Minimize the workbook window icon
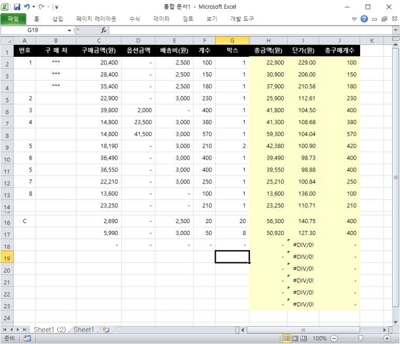 (x=374, y=19)
